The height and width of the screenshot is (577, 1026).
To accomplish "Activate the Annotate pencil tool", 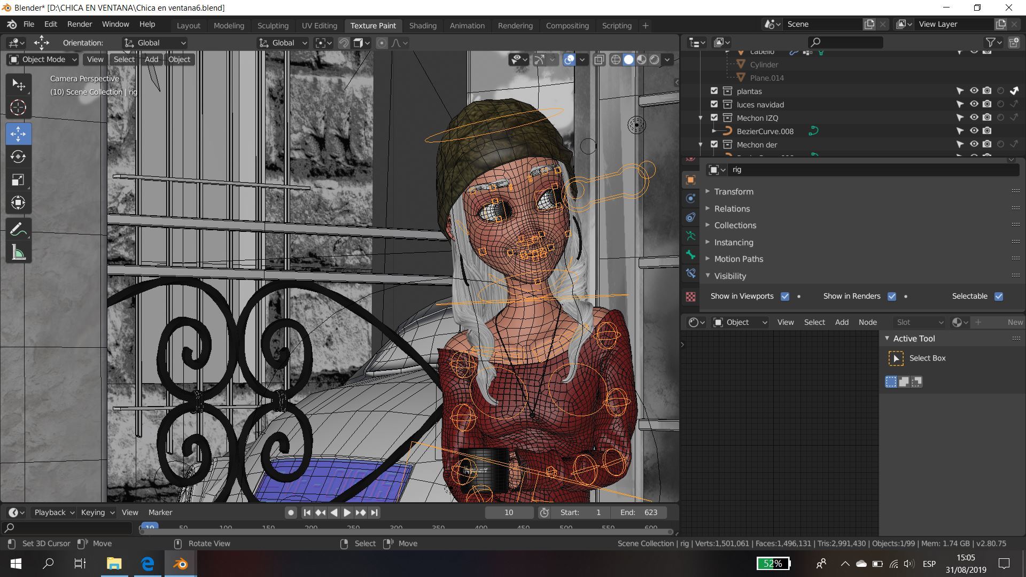I will (18, 230).
